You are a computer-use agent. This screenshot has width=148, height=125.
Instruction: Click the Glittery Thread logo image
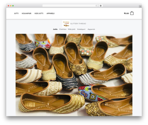pyautogui.click(x=66, y=24)
